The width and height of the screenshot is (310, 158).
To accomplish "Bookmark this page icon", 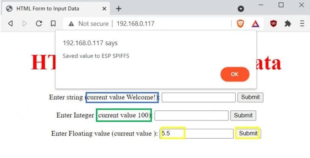I will (53, 23).
